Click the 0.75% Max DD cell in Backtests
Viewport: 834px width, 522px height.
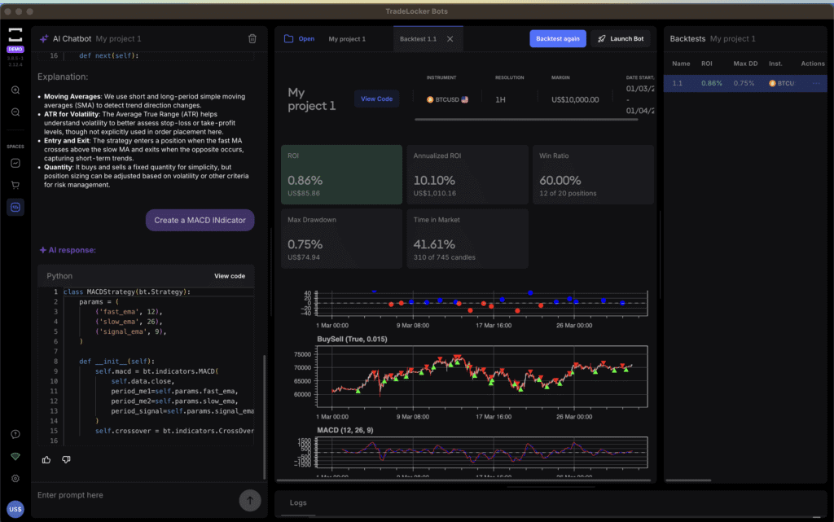pyautogui.click(x=744, y=83)
